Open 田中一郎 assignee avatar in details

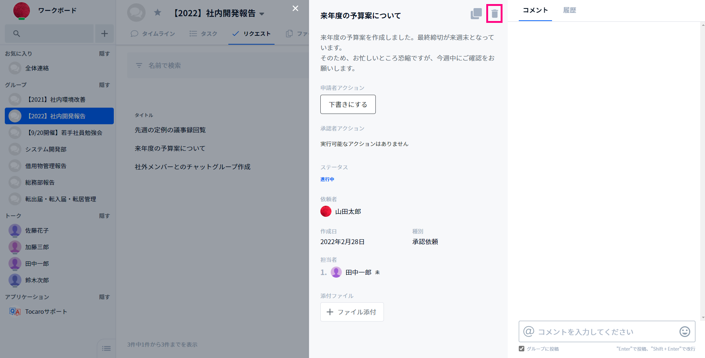[x=336, y=272]
